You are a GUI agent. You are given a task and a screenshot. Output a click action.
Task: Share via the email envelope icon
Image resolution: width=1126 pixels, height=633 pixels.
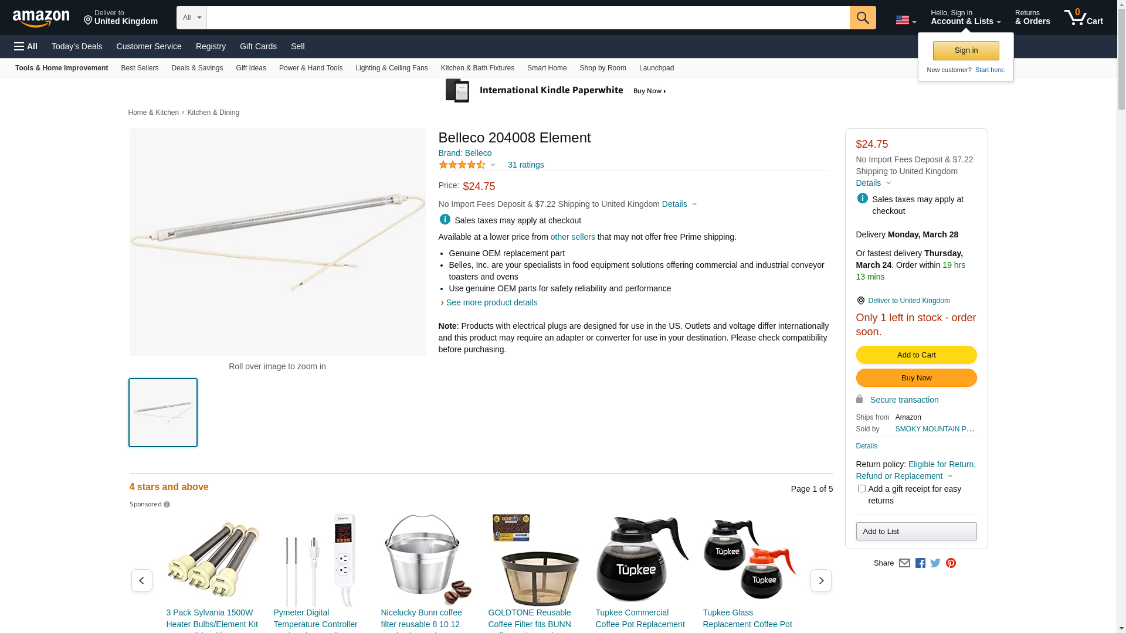click(904, 563)
